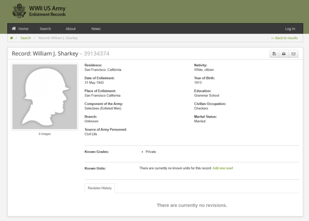Click WWII US Army Enlistment Records title
This screenshot has height=221, width=309.
47,11
